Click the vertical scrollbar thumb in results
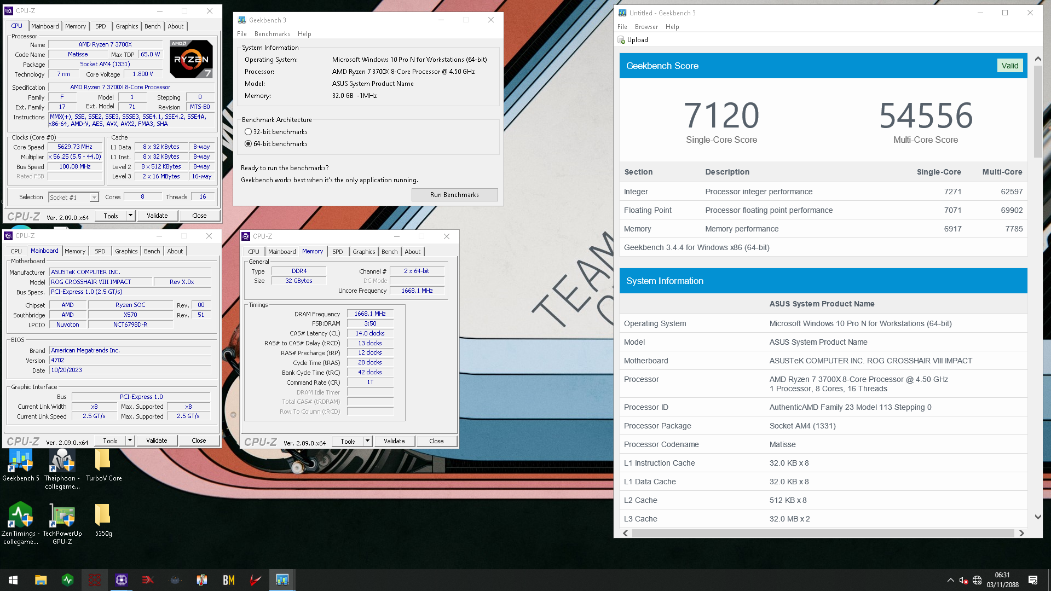This screenshot has height=591, width=1051. click(x=1038, y=112)
